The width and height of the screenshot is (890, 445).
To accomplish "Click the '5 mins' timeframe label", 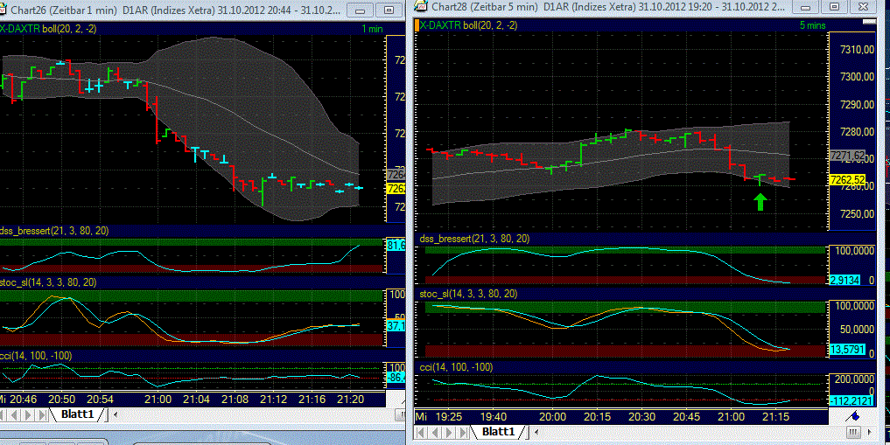I will click(813, 25).
